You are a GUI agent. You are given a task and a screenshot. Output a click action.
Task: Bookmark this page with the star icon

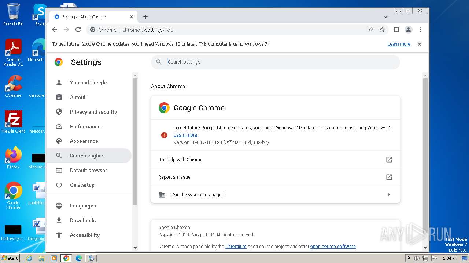tap(382, 30)
